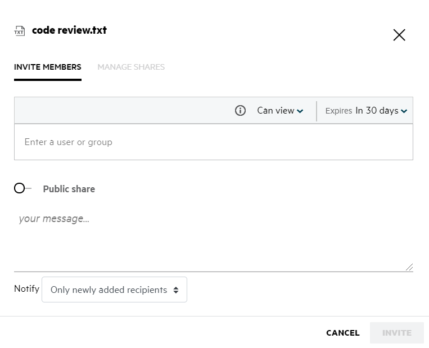Image resolution: width=429 pixels, height=348 pixels.
Task: Click the Notify label text
Action: coord(26,289)
